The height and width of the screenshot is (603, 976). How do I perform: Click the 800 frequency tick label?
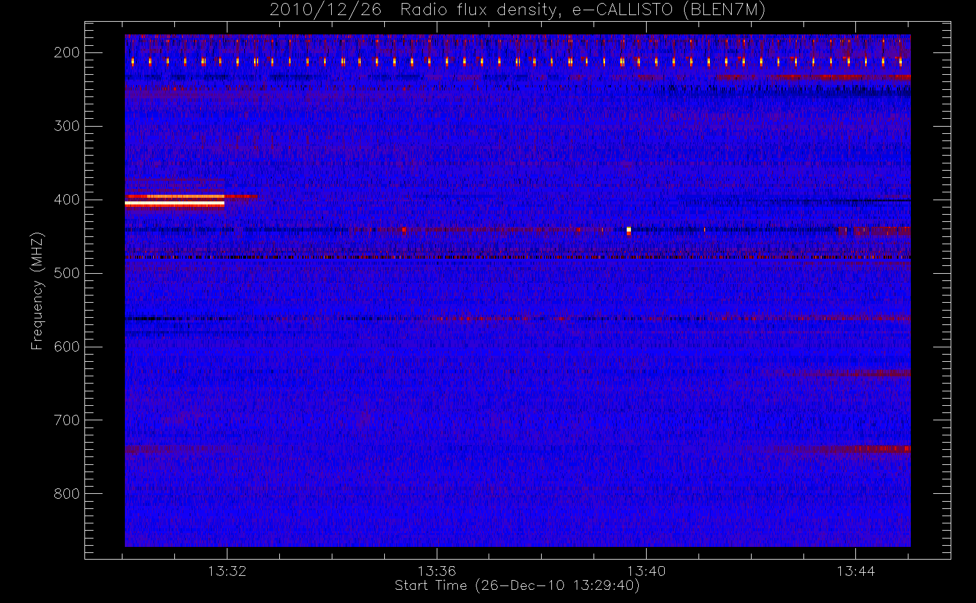pyautogui.click(x=67, y=494)
